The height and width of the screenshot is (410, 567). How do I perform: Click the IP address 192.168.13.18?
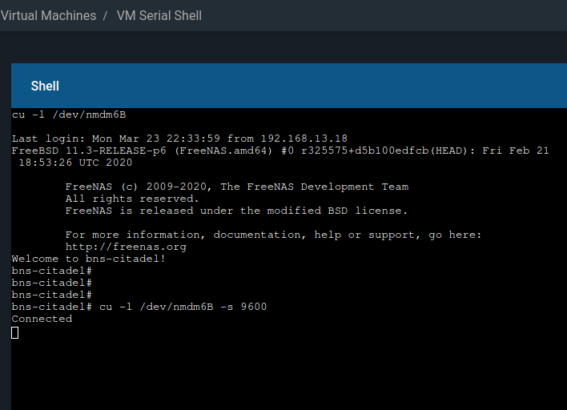point(304,139)
